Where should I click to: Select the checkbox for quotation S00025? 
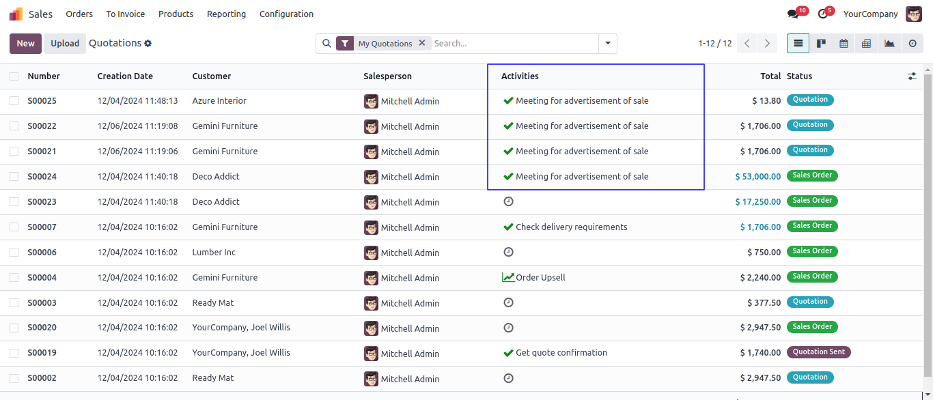[x=14, y=101]
